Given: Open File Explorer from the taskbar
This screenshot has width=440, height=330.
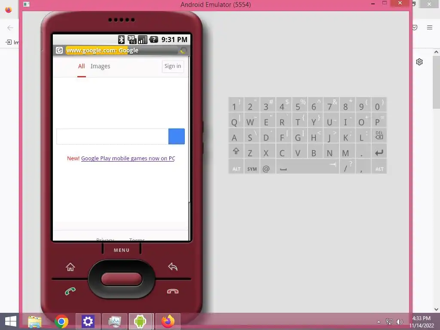Looking at the screenshot, I should [35, 321].
